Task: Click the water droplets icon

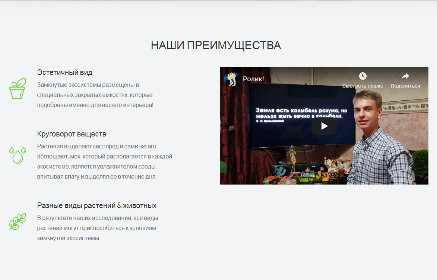Action: 18,155
